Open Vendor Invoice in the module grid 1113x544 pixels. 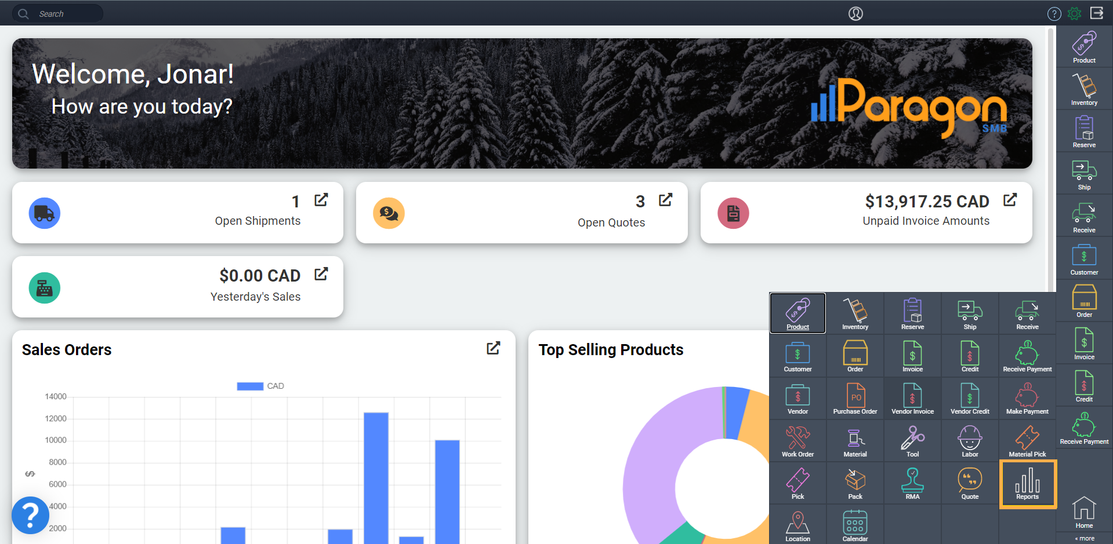pyautogui.click(x=912, y=399)
